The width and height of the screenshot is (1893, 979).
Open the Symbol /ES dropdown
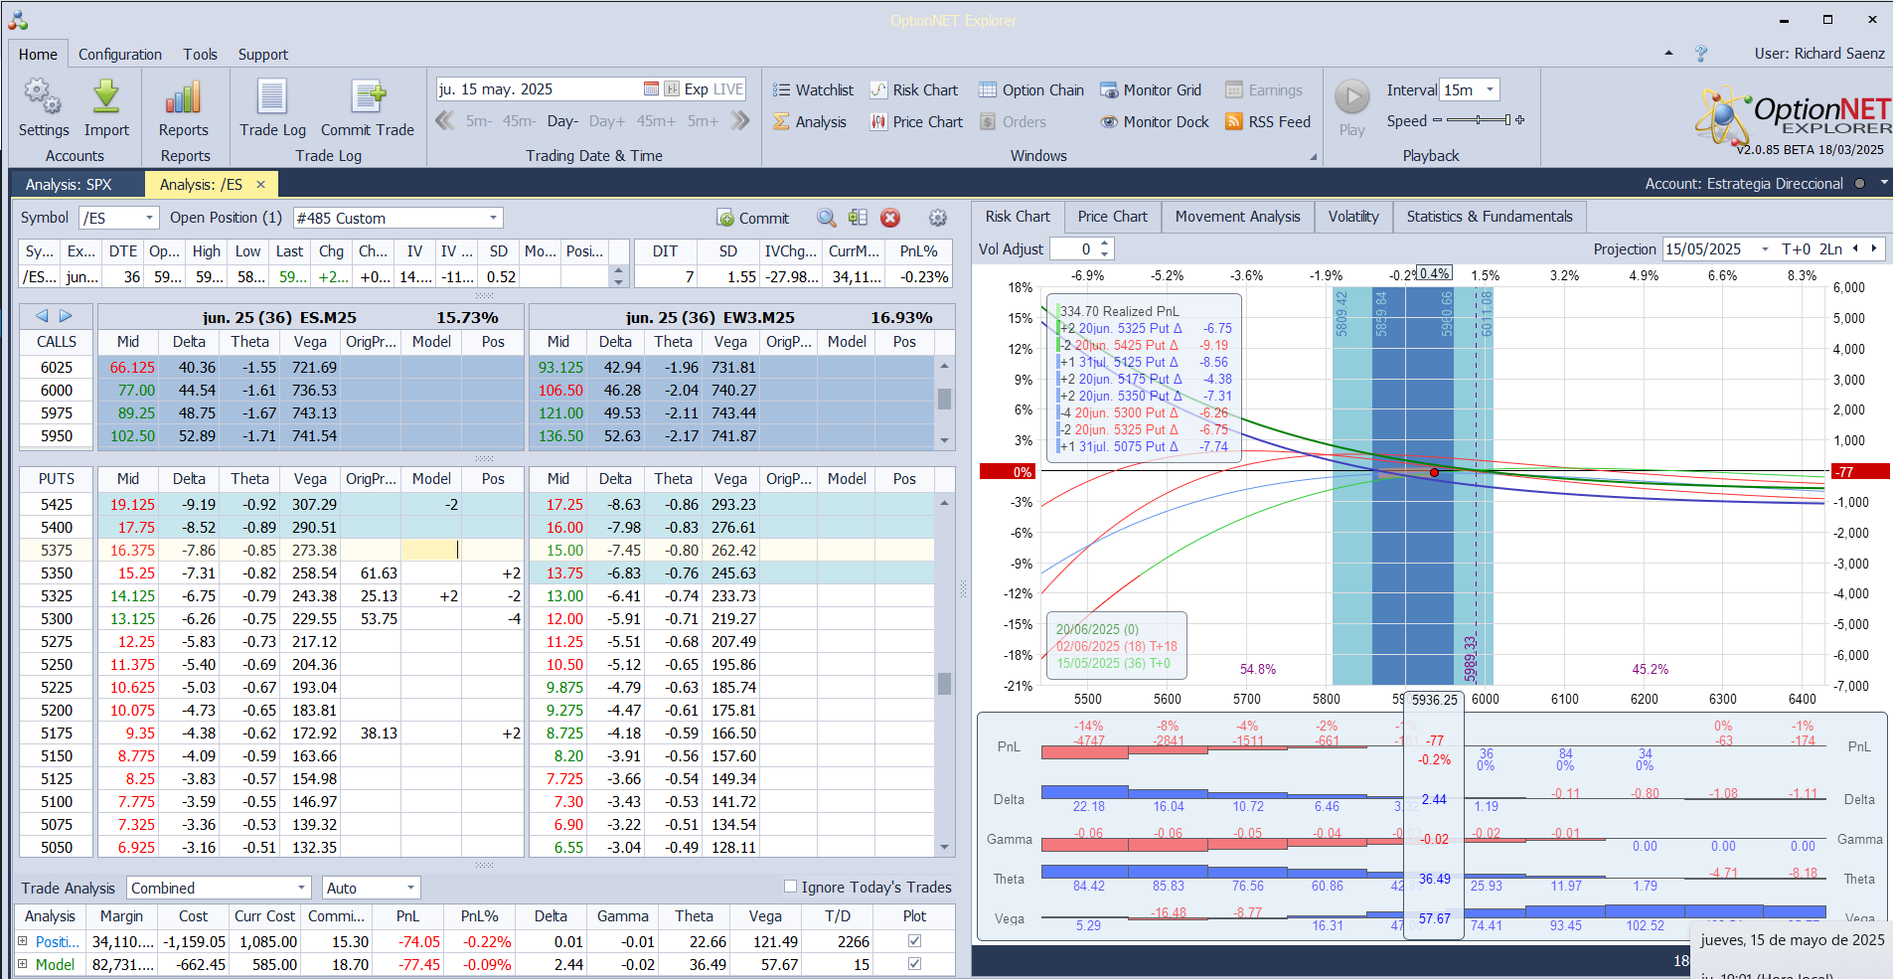[150, 218]
